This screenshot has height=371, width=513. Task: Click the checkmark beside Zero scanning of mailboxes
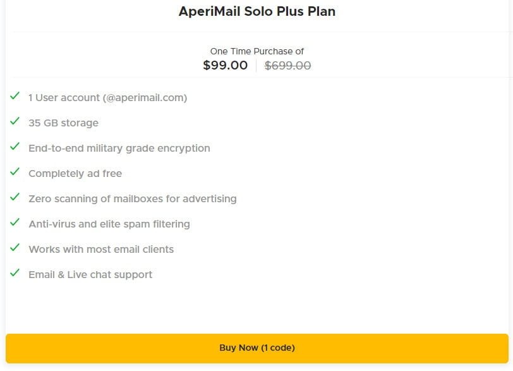(14, 198)
